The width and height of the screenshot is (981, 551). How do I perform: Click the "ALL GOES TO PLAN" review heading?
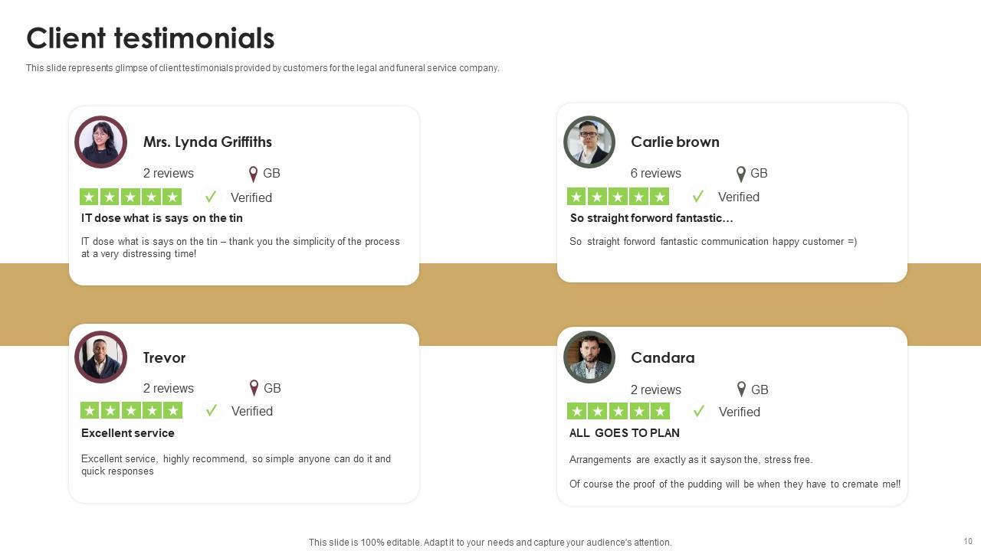625,433
